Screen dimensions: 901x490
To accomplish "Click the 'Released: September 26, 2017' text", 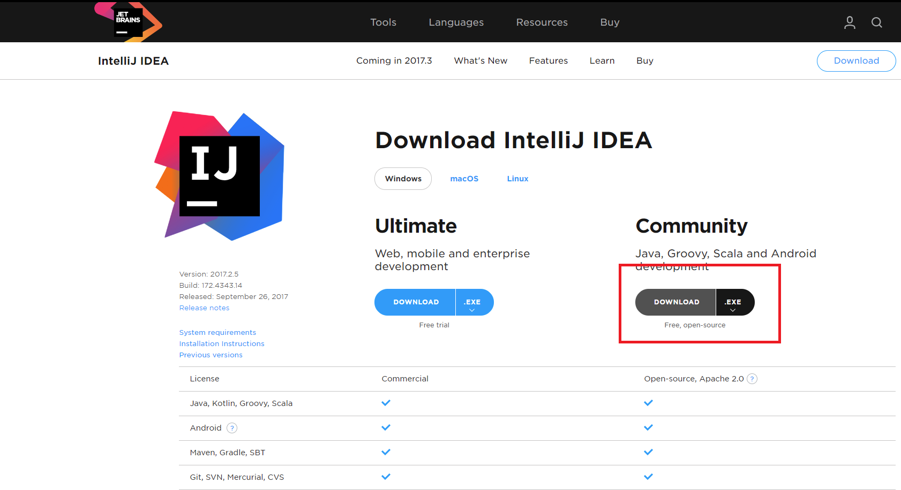I will (x=234, y=297).
